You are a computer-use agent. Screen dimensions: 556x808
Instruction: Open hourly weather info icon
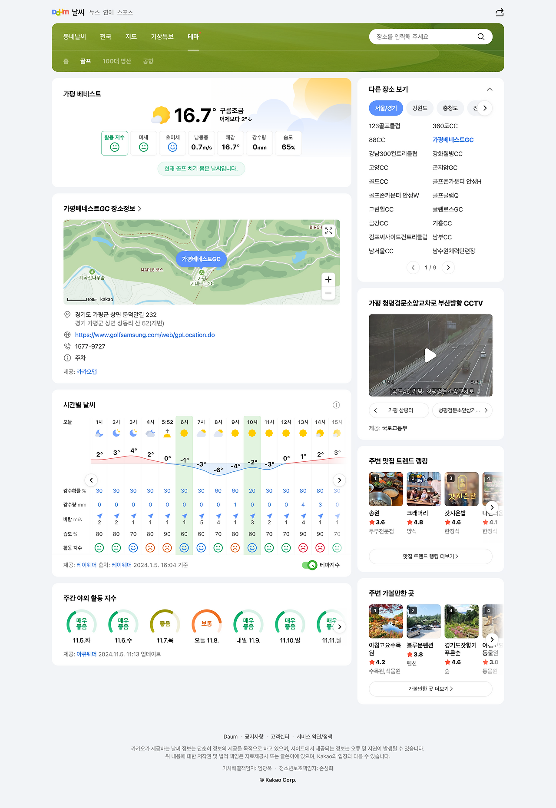pyautogui.click(x=336, y=405)
